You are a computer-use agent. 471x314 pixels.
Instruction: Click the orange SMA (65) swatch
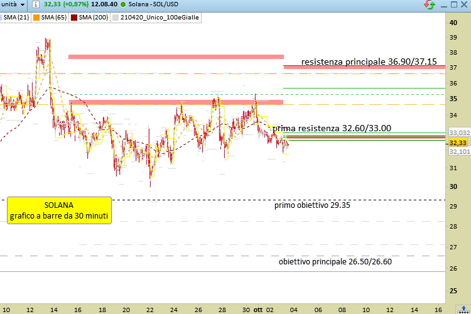[x=36, y=18]
